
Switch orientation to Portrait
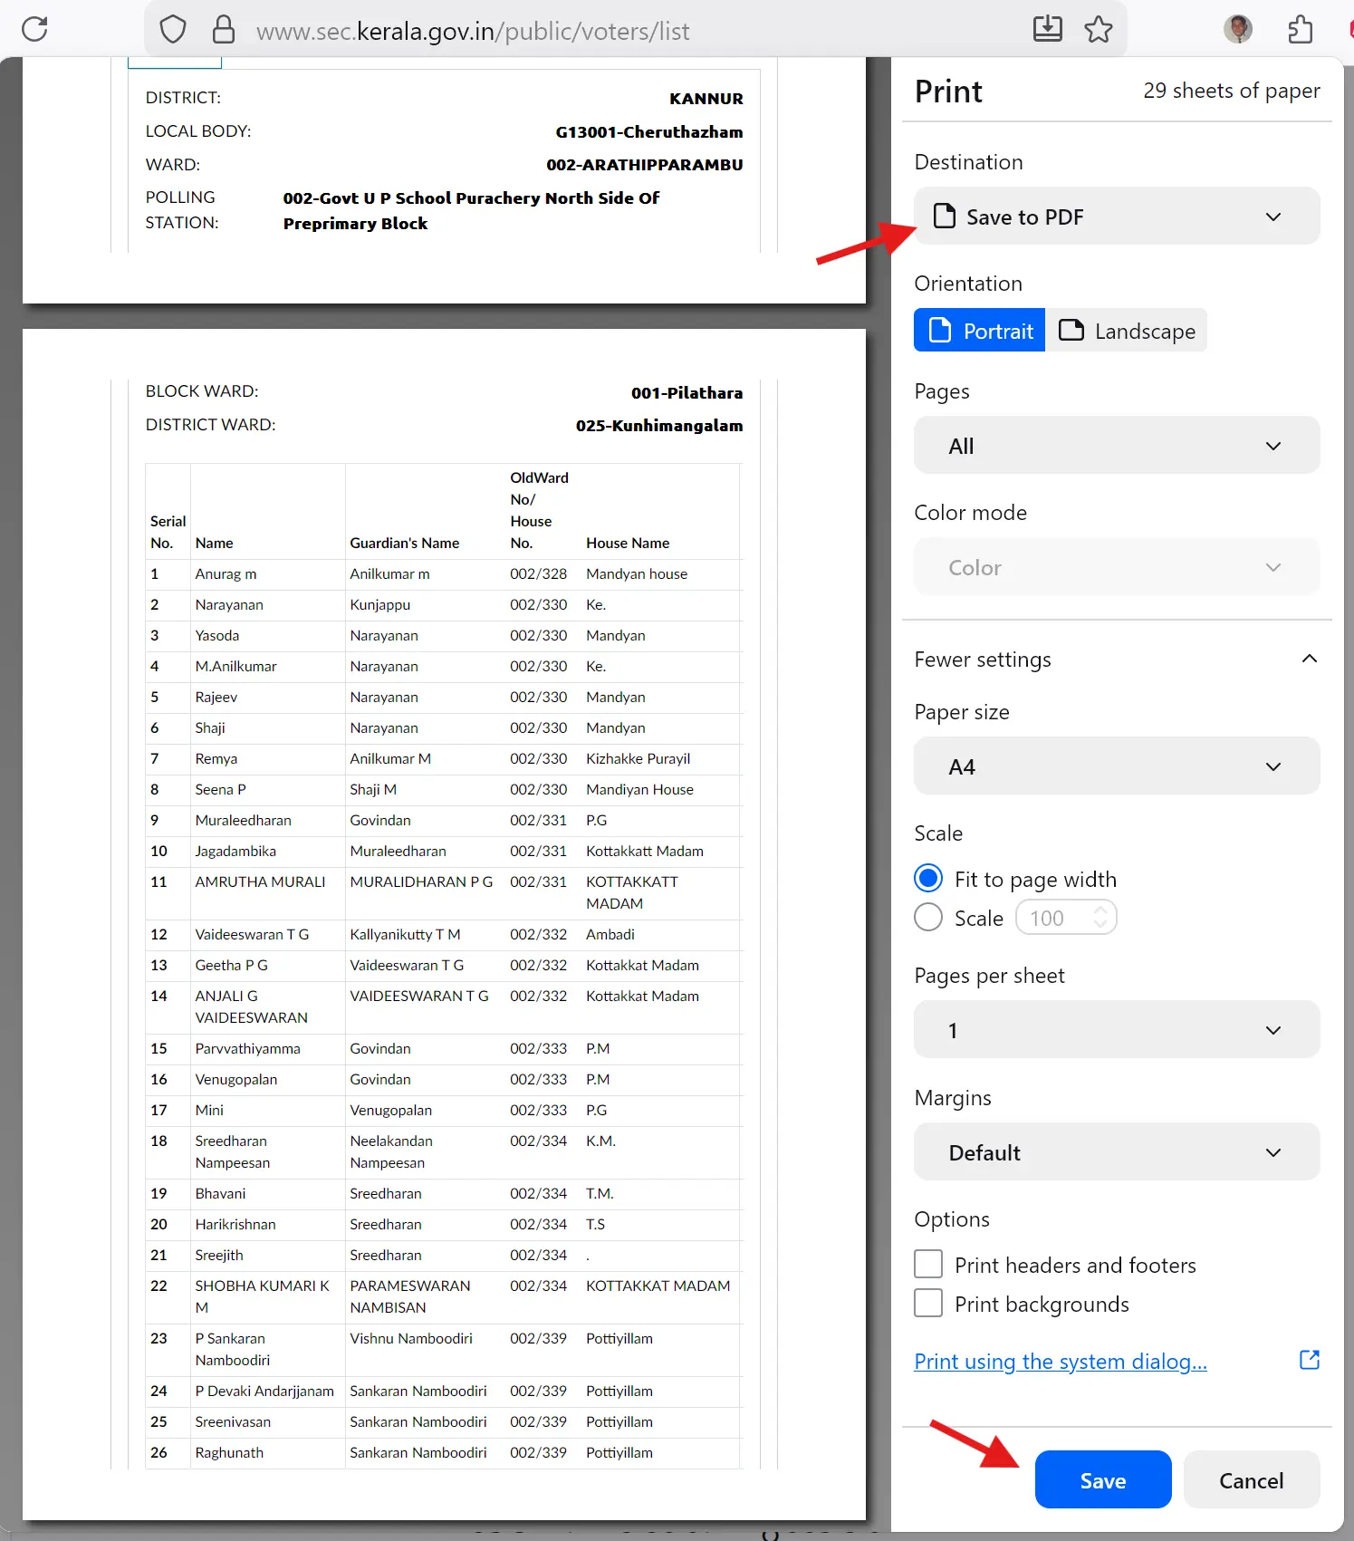click(980, 331)
